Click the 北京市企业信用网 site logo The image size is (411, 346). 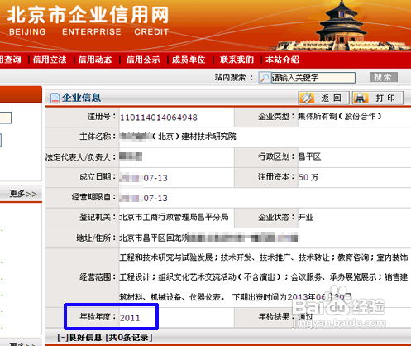88,21
